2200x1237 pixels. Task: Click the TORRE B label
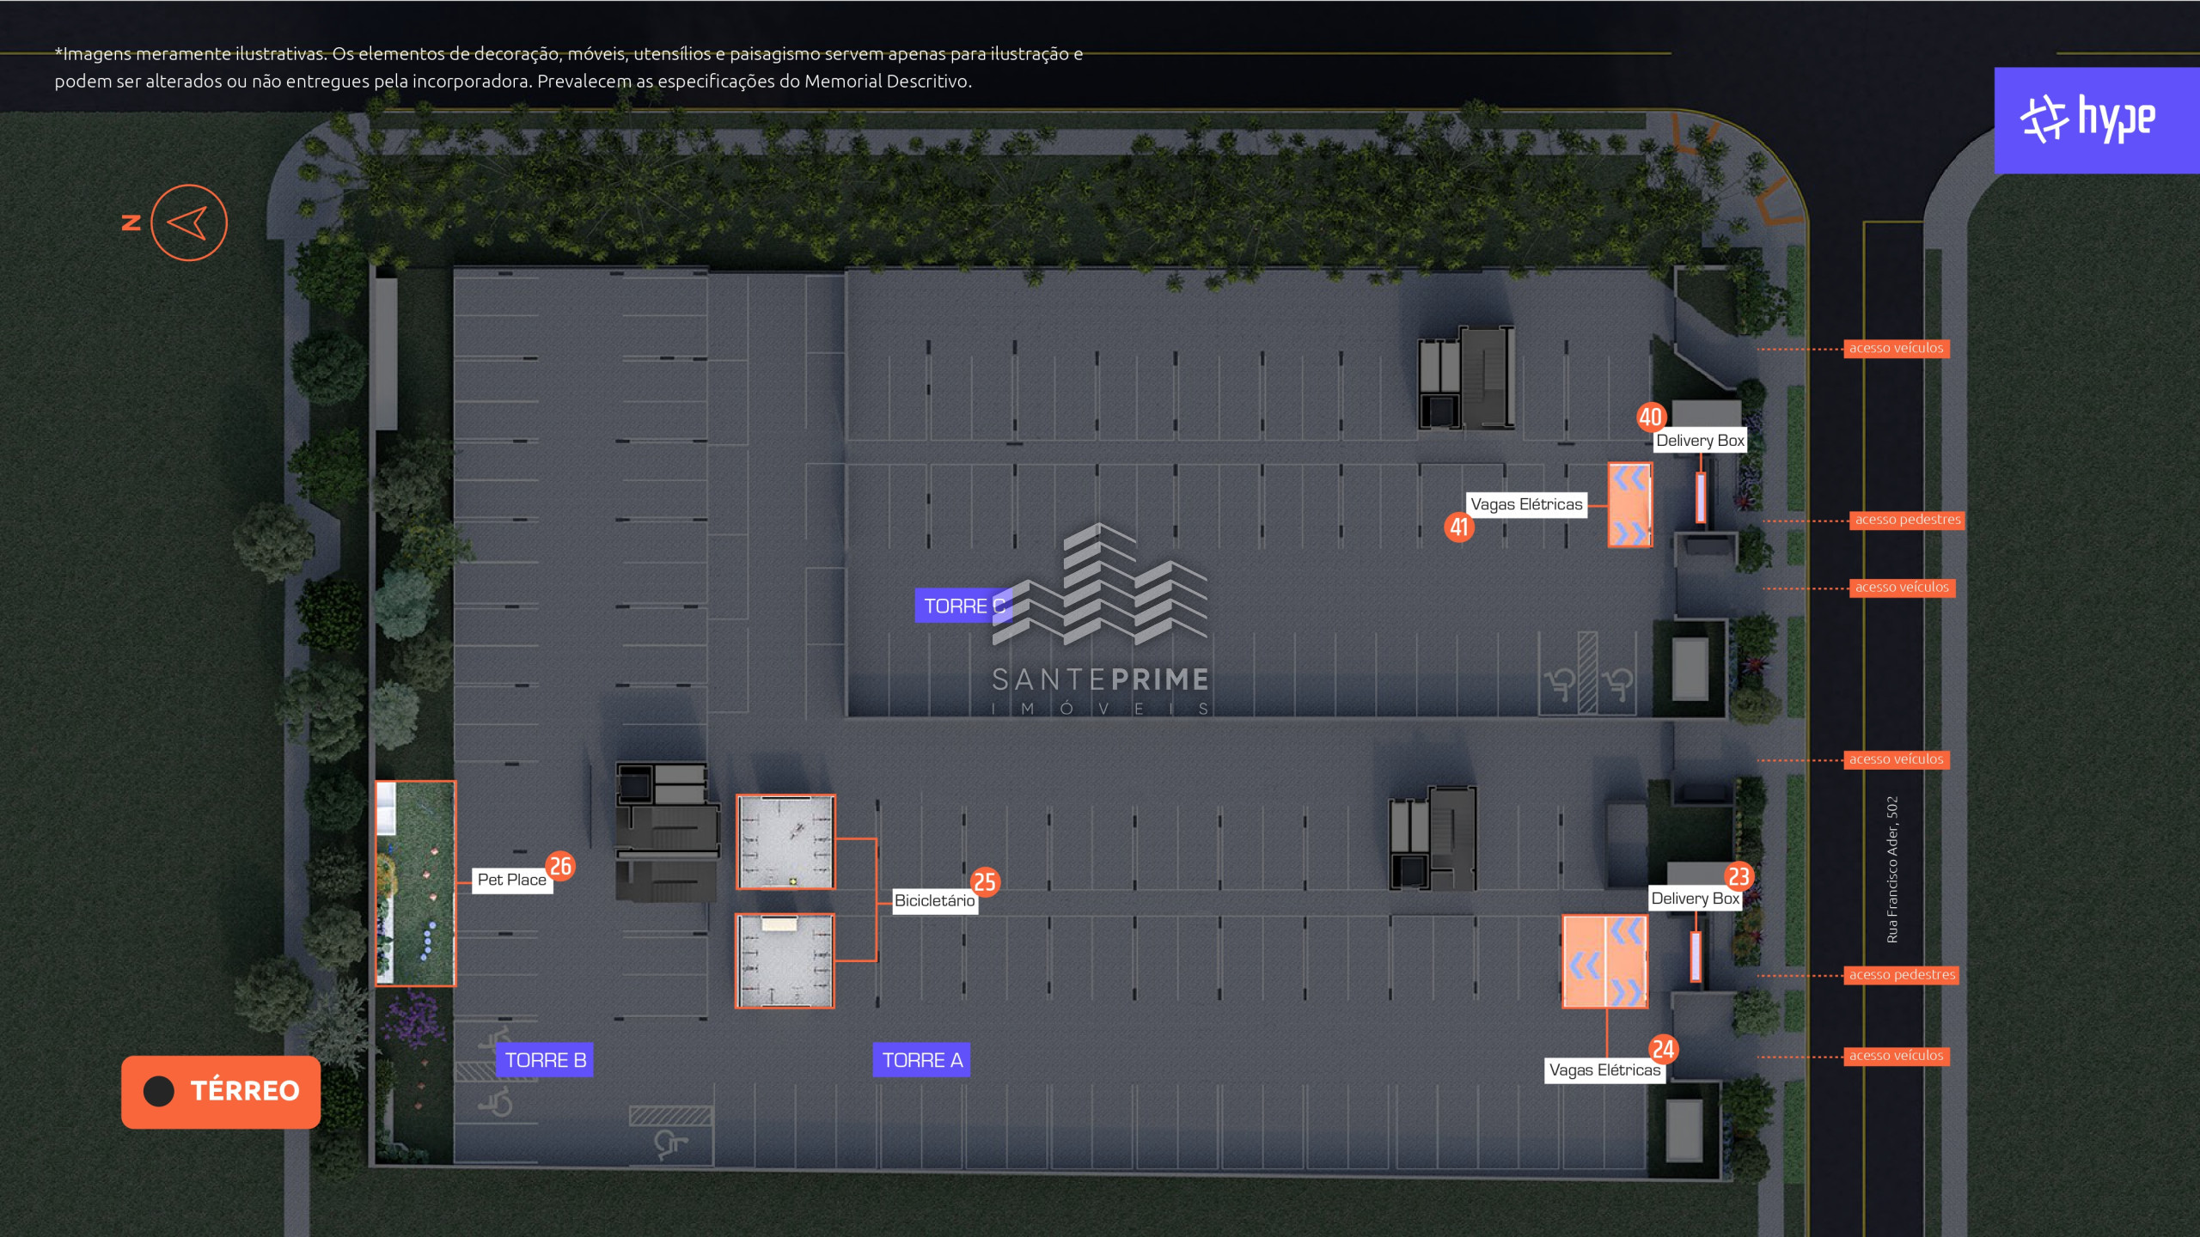[545, 1060]
